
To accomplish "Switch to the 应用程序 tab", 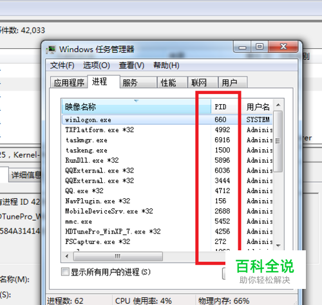I will (69, 82).
